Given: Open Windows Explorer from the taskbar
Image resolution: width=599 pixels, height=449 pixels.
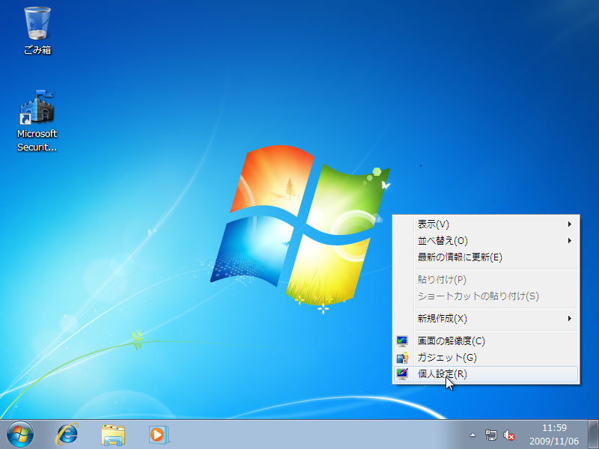Looking at the screenshot, I should [x=113, y=434].
